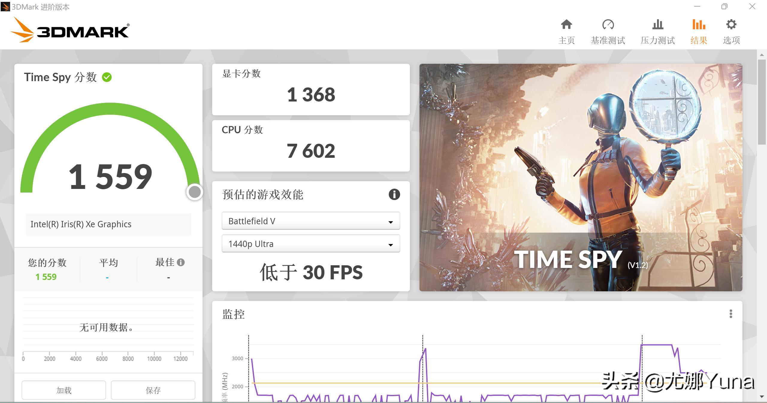
Task: Click the vertical scrollbar thumb
Action: click(762, 102)
